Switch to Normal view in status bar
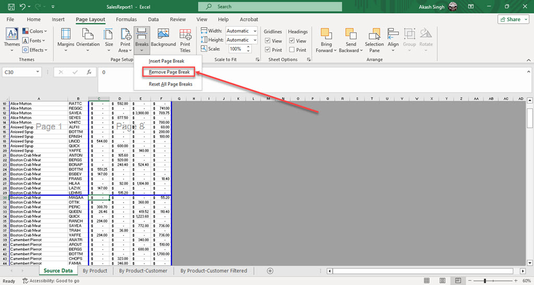This screenshot has height=285, width=534. [427, 281]
